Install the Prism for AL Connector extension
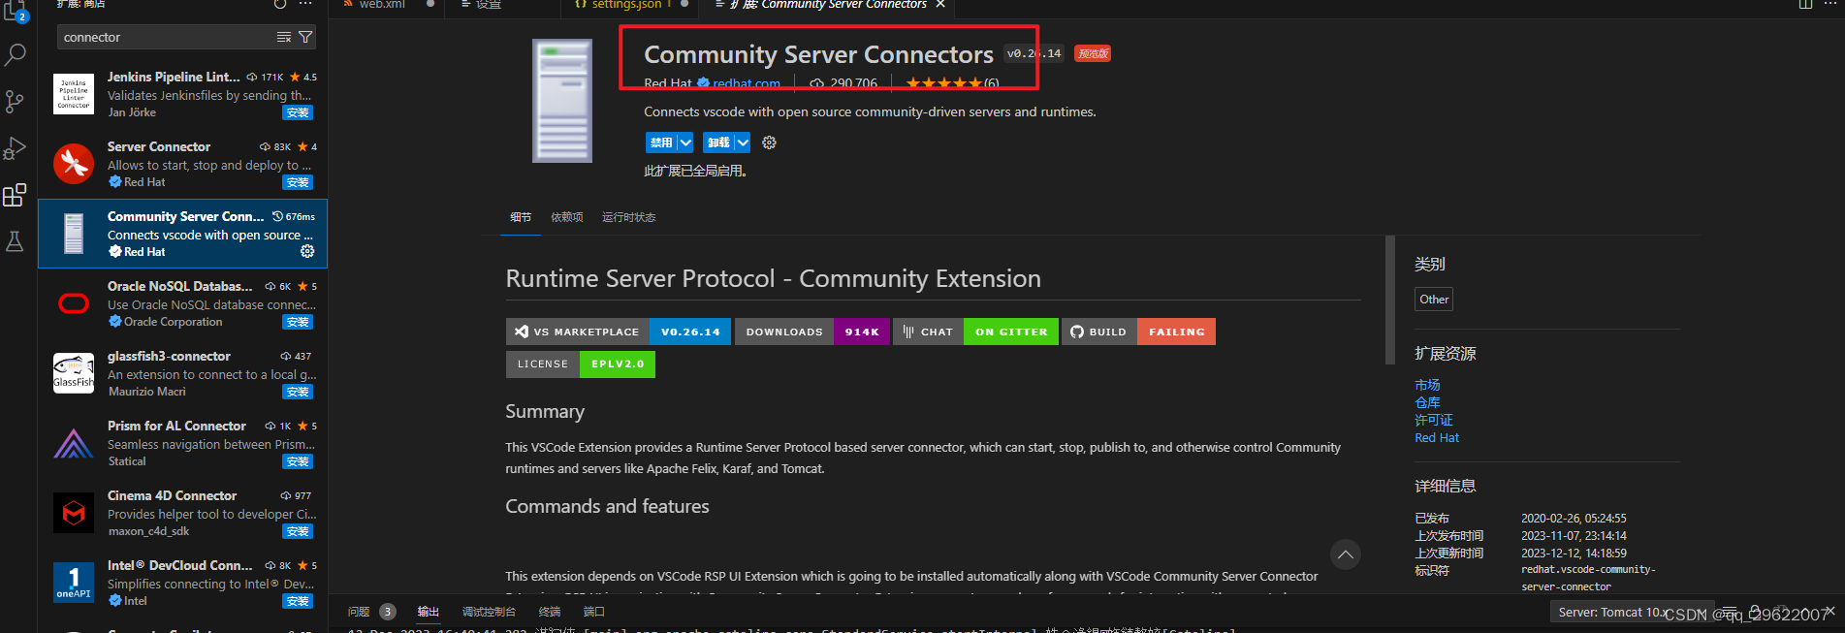1845x633 pixels. point(298,461)
